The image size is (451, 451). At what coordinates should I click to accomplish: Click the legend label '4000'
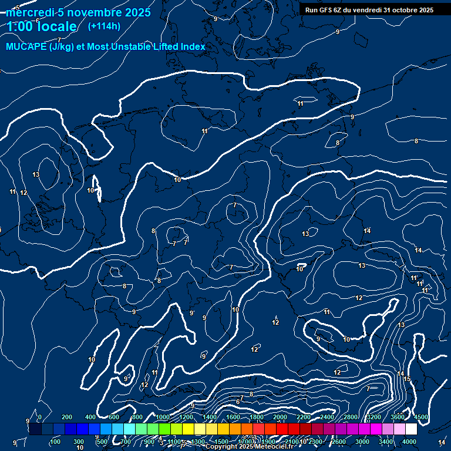pyautogui.click(x=409, y=442)
